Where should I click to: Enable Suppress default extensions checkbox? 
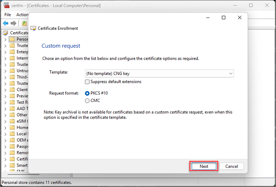click(x=87, y=82)
